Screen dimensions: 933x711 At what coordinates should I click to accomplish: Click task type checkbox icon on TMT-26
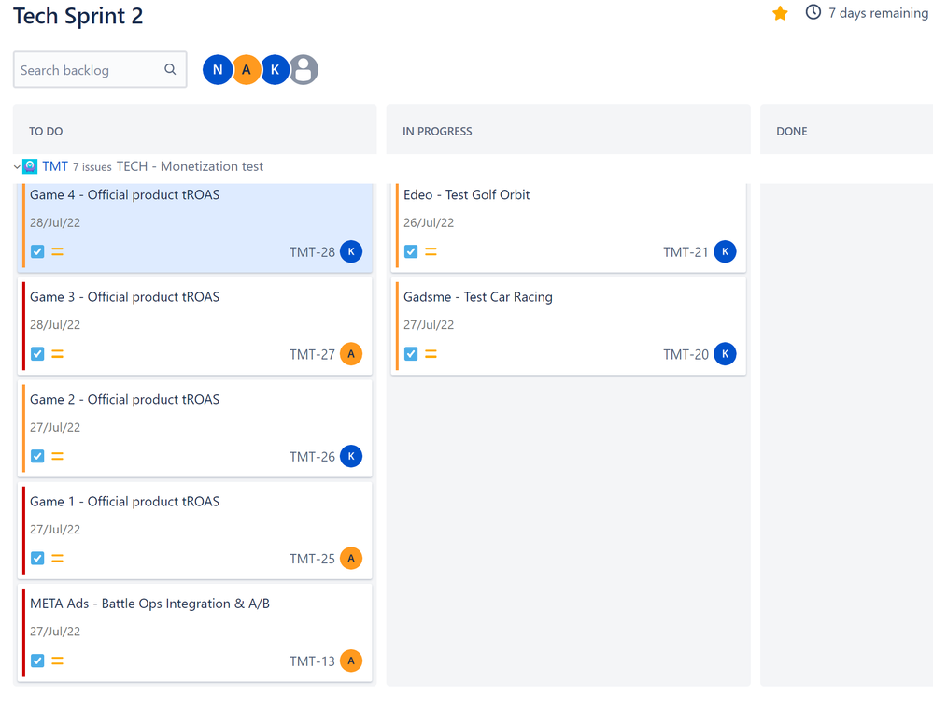[x=37, y=457]
